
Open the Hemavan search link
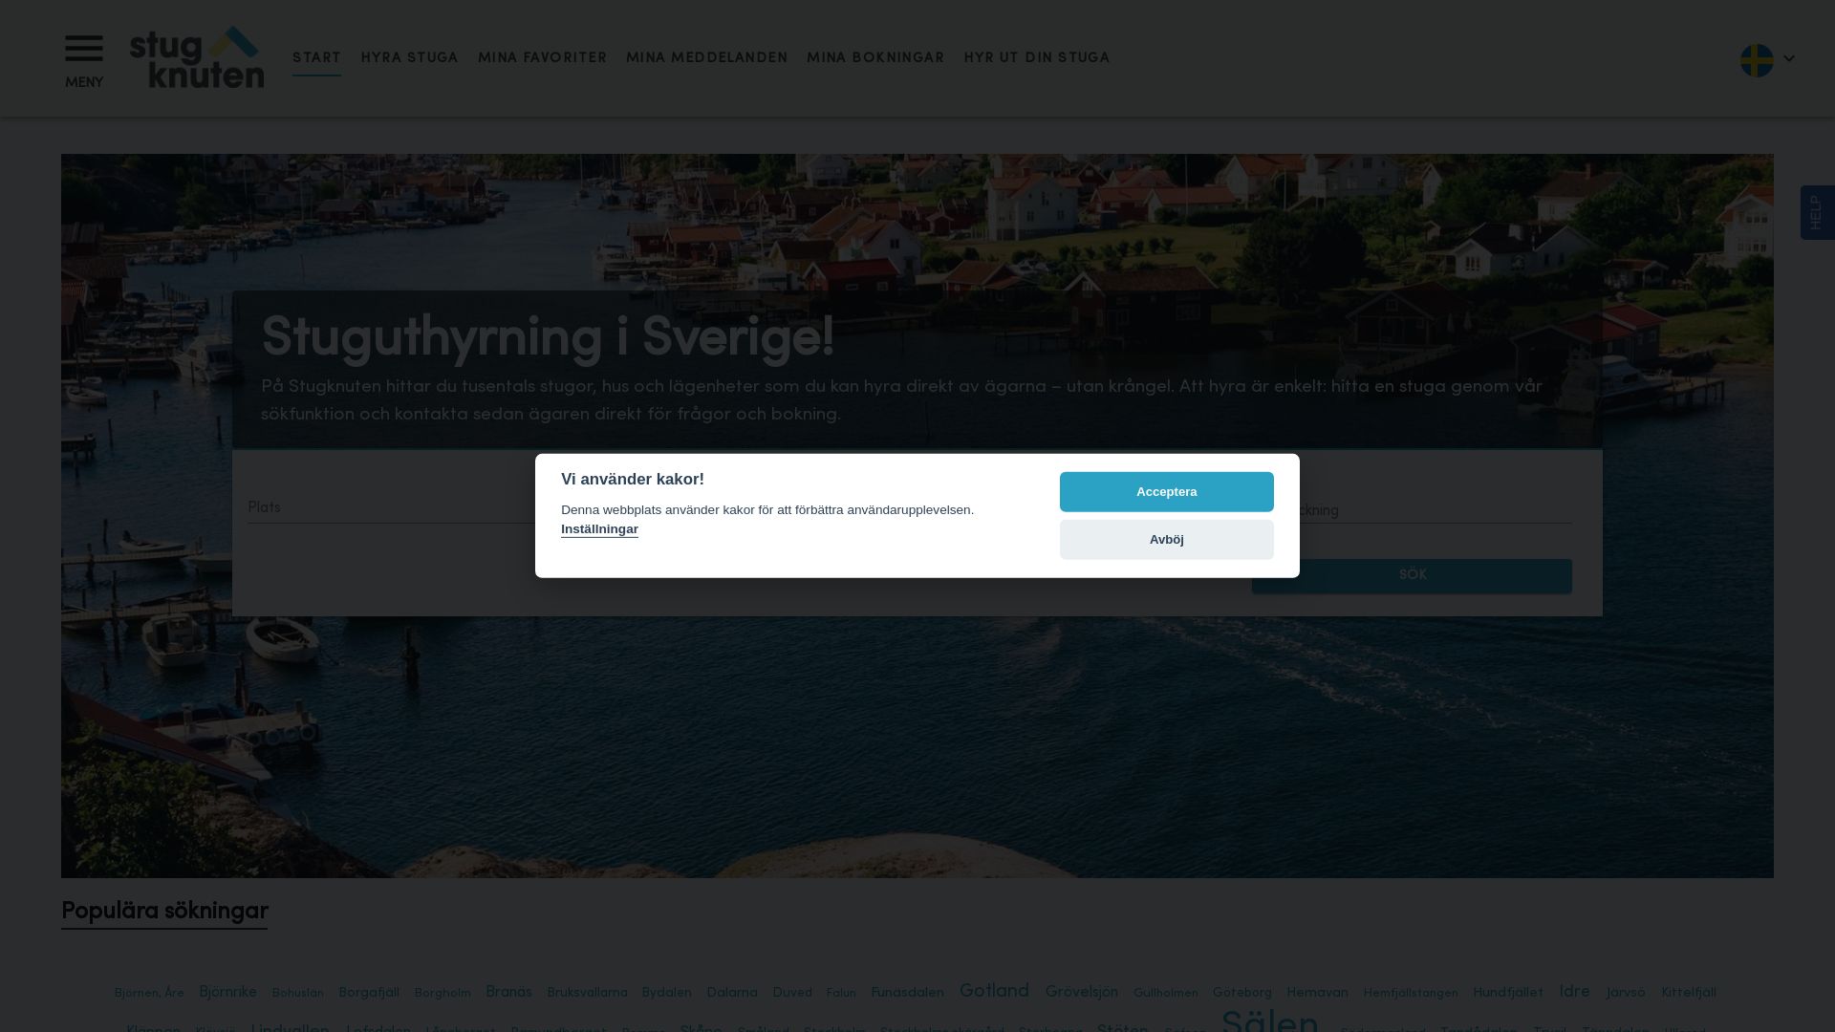tap(1317, 993)
